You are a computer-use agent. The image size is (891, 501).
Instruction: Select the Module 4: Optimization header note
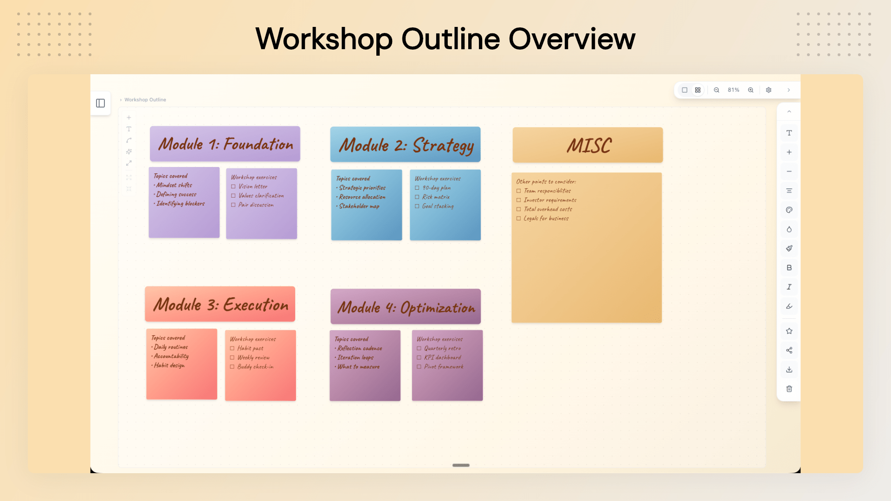tap(406, 307)
